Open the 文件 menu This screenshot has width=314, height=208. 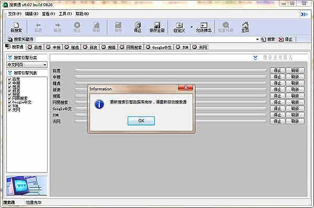(15, 14)
